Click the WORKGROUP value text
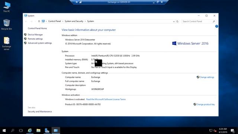The height and width of the screenshot is (134, 238). pyautogui.click(x=97, y=89)
